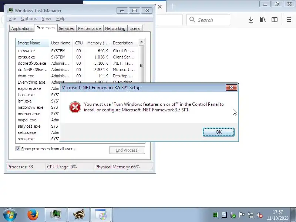
Task: Select the dotNetFx35se... process row
Action: click(x=77, y=70)
